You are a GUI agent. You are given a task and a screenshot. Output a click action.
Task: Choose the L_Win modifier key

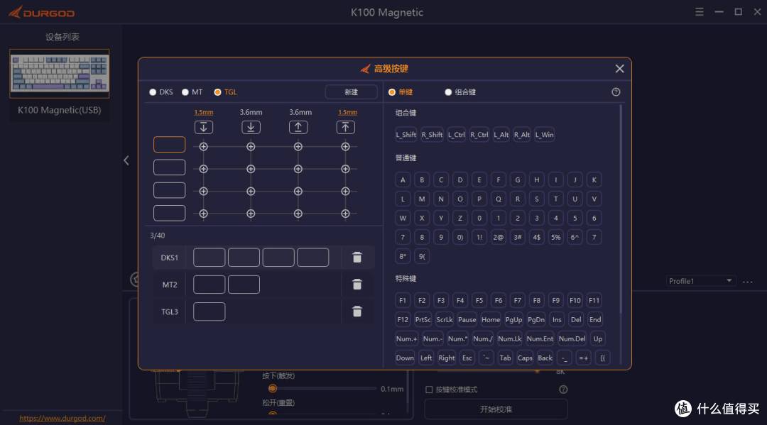pos(545,135)
